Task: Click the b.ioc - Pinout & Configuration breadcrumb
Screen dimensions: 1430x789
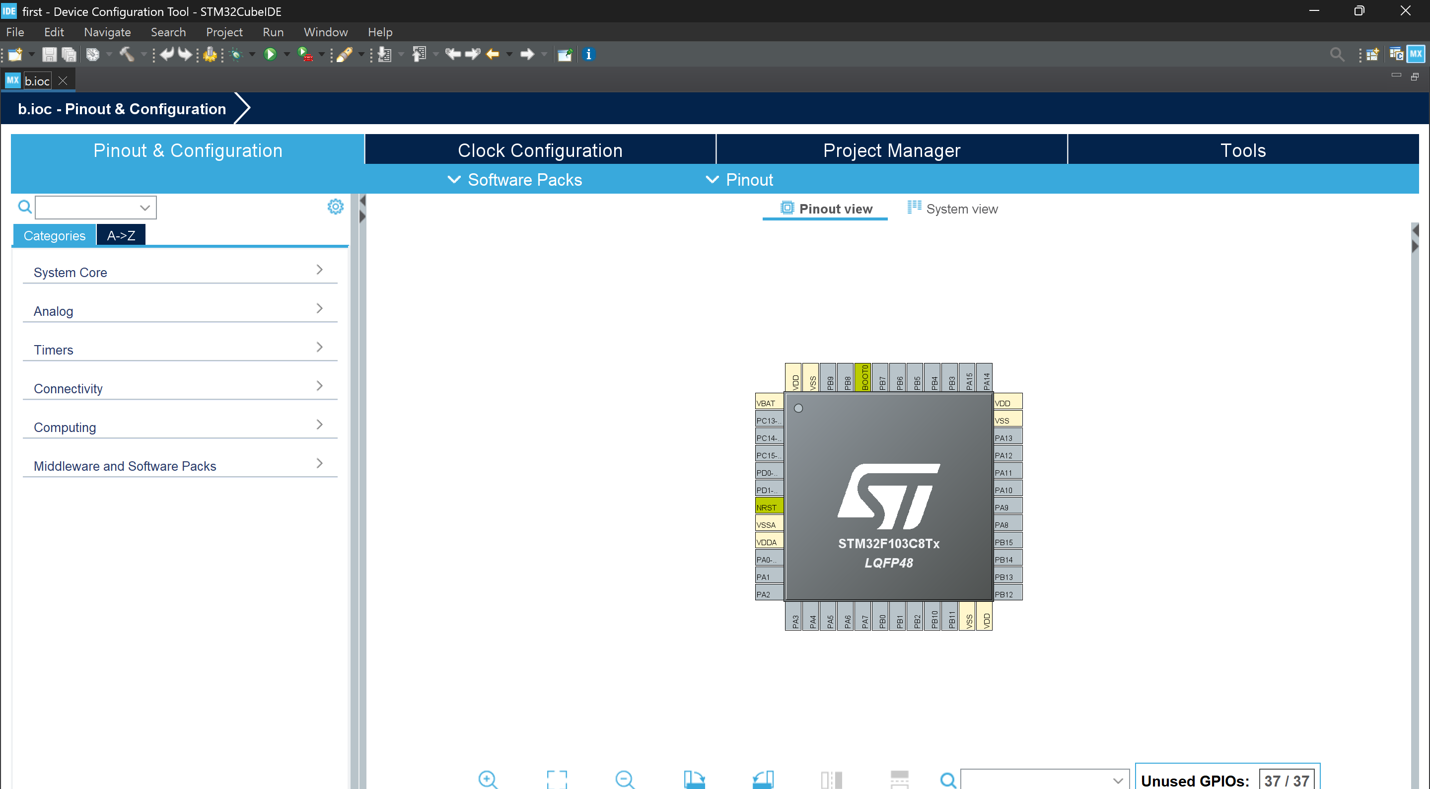Action: click(x=122, y=109)
